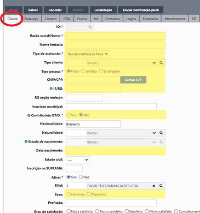The image size is (200, 213).
Task: Click magnifier icon beside Estado de nascimento
Action: pos(161,142)
